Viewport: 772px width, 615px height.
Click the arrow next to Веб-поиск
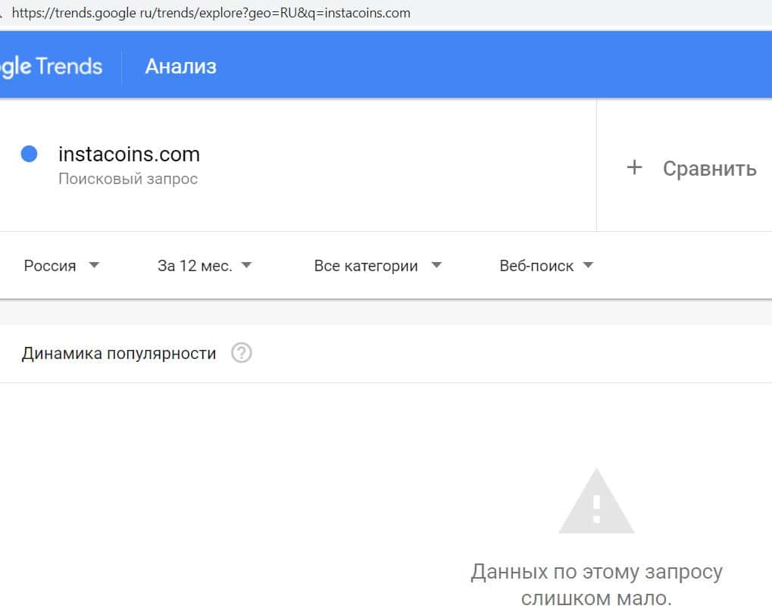588,265
